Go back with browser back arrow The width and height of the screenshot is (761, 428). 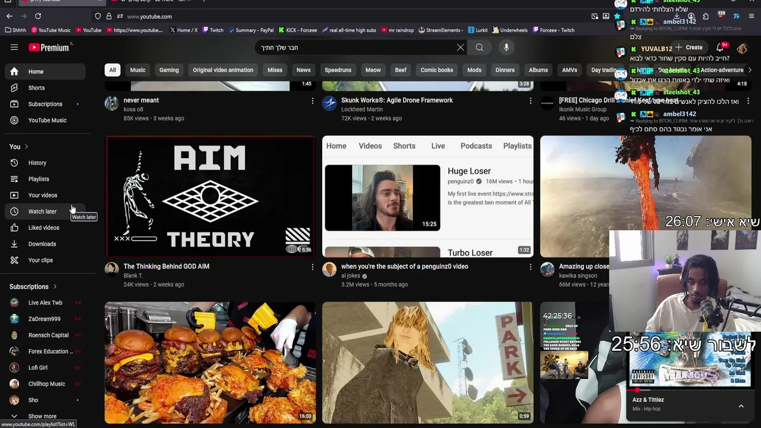(9, 16)
